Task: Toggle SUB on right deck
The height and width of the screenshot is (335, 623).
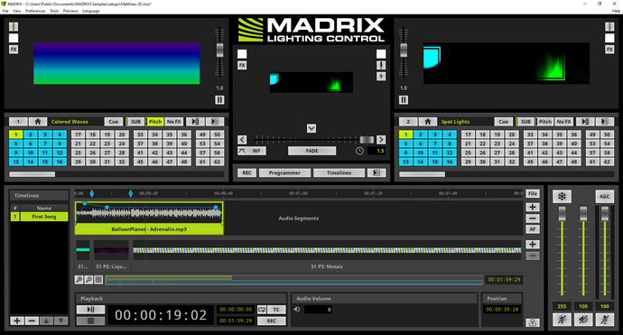Action: point(525,122)
